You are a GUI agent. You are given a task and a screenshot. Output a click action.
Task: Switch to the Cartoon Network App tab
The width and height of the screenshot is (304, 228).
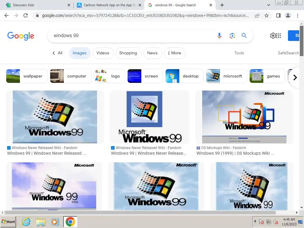tap(109, 5)
